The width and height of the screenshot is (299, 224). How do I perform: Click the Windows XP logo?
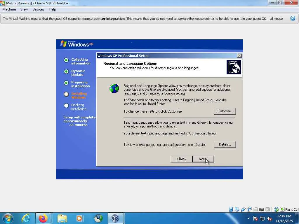click(77, 44)
